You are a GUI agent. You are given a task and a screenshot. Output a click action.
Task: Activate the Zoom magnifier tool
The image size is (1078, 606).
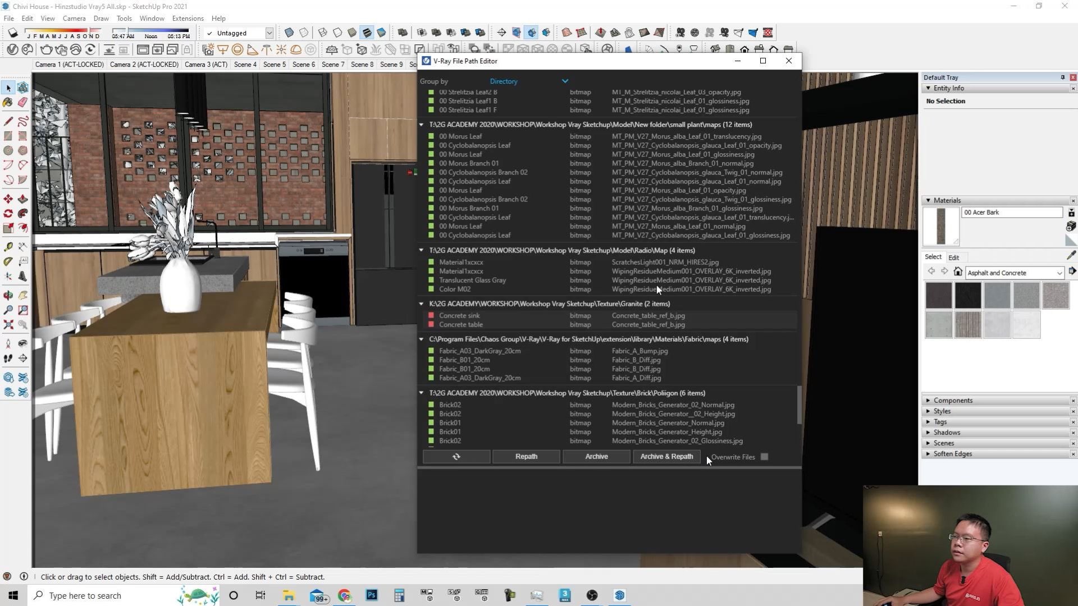coord(8,310)
